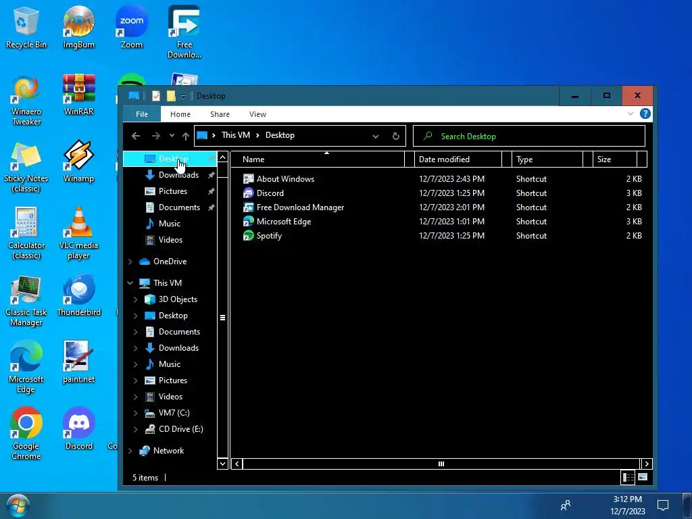Viewport: 692px width, 519px height.
Task: Click the Back navigation arrow
Action: [136, 136]
